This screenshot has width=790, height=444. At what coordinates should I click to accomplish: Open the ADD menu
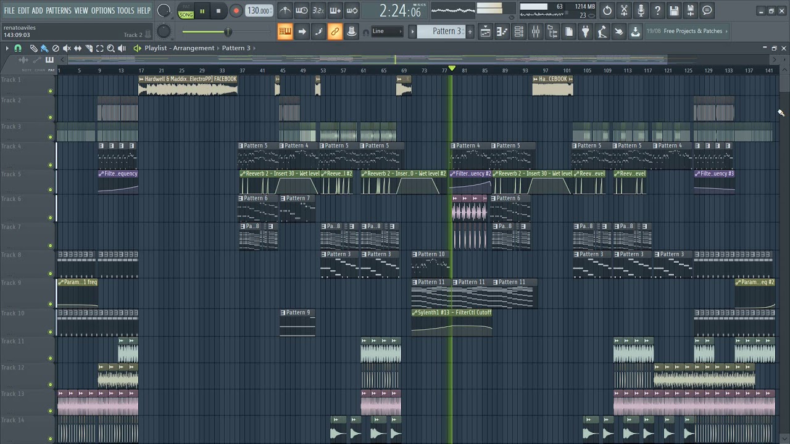tap(38, 10)
